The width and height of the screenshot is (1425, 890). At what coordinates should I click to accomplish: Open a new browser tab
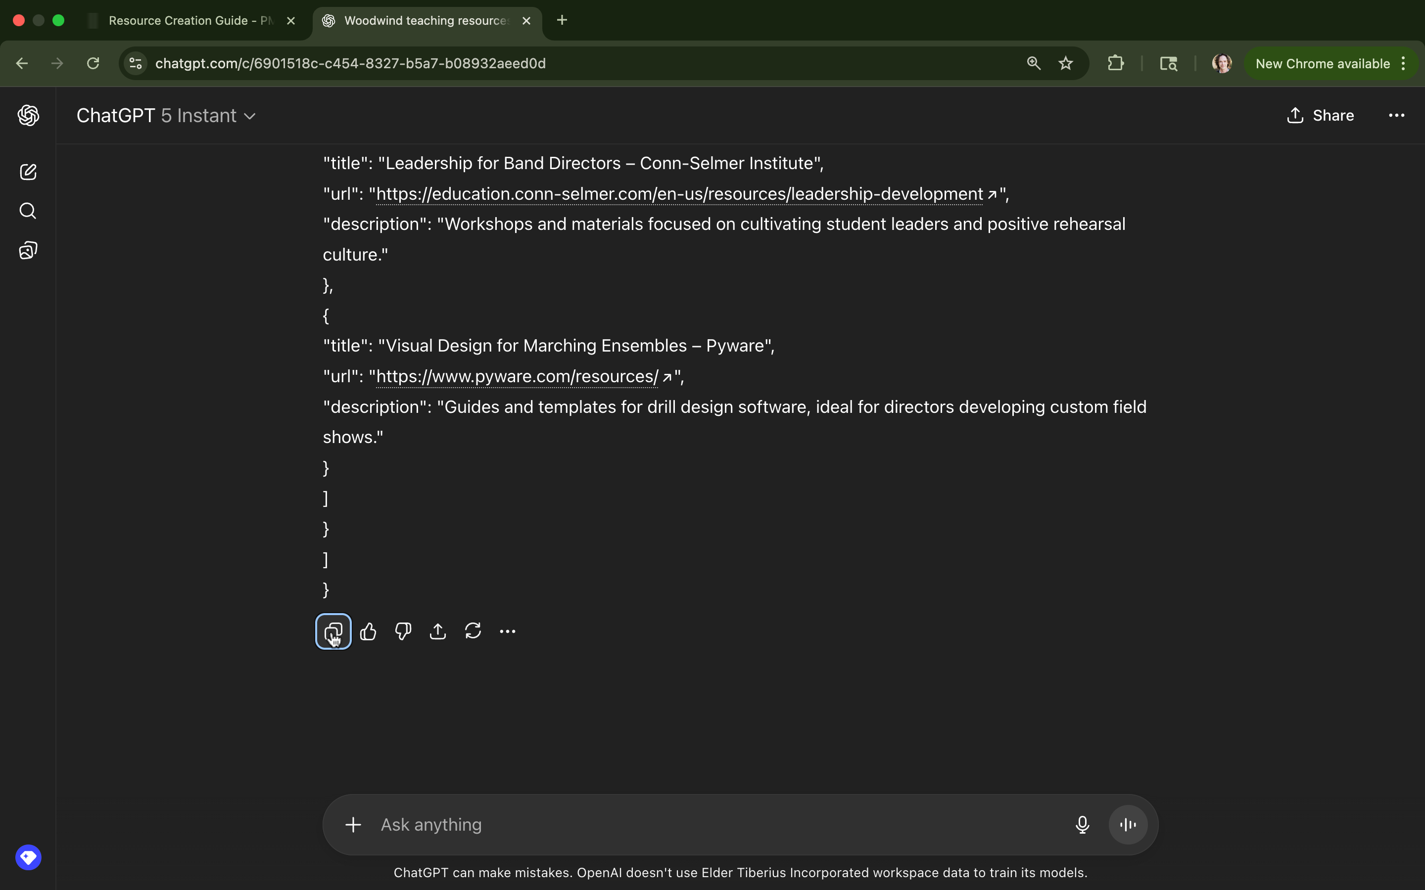point(562,21)
